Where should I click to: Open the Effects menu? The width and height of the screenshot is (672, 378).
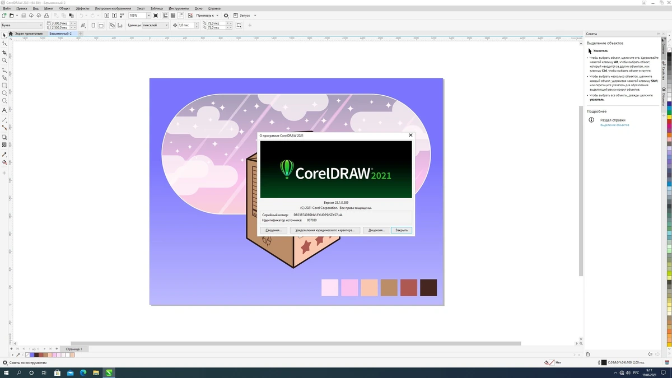tap(82, 9)
